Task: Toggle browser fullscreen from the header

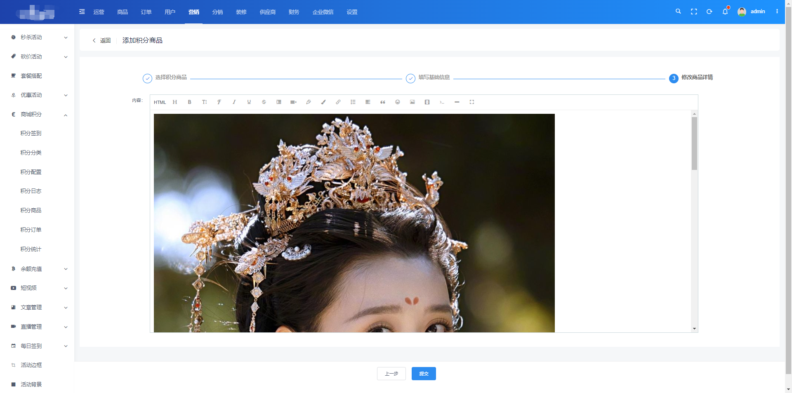Action: (x=694, y=12)
